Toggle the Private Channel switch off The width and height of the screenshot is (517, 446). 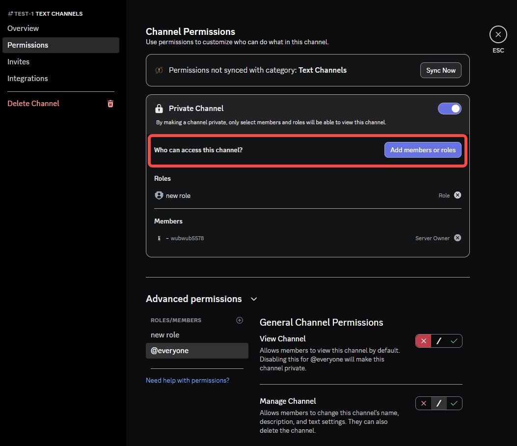point(449,109)
